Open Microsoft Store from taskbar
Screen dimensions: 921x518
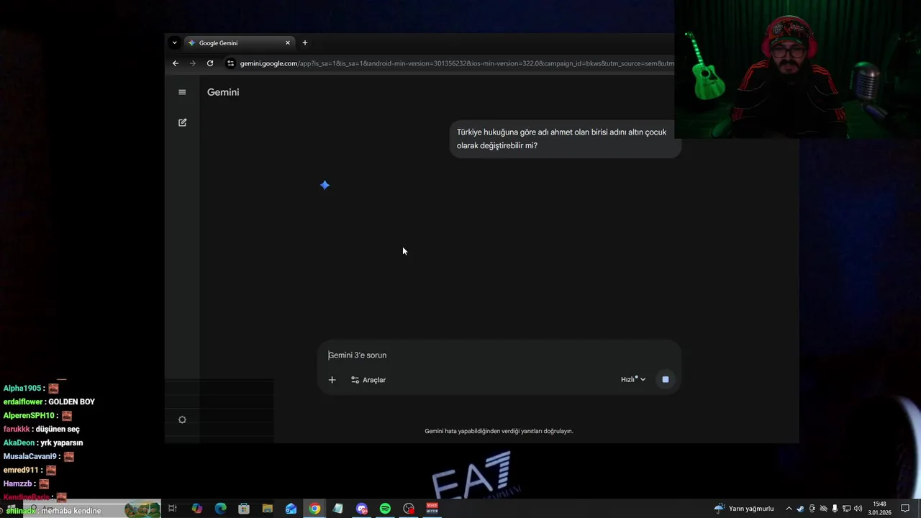(244, 509)
